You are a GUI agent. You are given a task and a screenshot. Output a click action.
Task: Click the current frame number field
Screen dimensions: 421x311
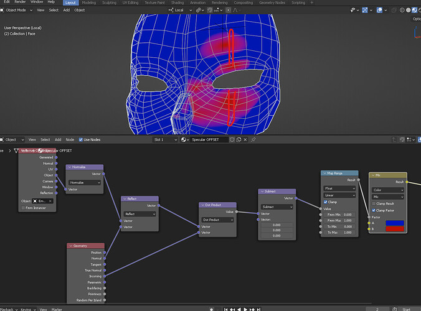click(x=377, y=309)
